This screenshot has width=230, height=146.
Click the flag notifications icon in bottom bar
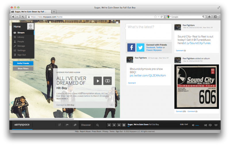pyautogui.click(x=67, y=125)
